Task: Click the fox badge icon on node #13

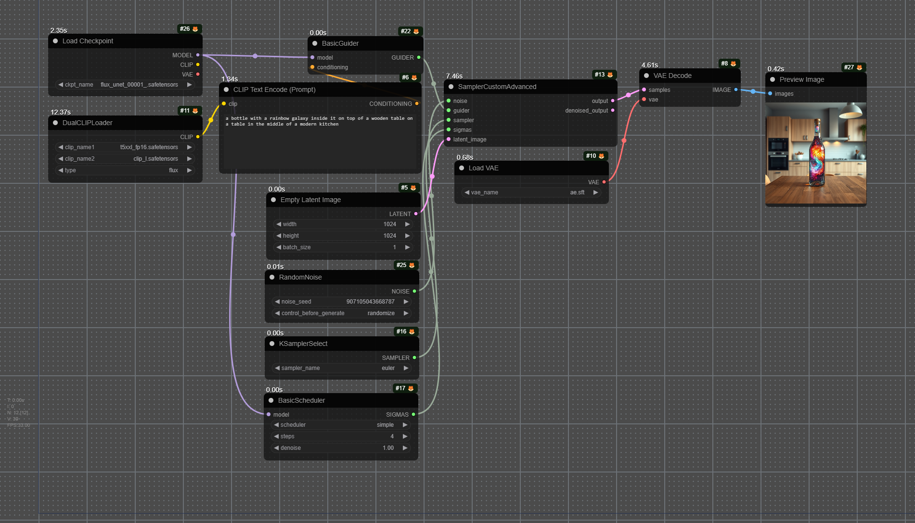Action: point(610,75)
